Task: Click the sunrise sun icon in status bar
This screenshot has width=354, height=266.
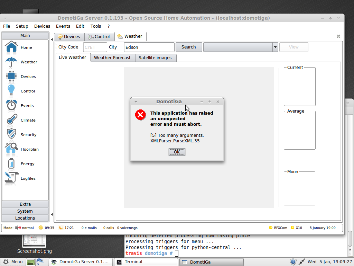Action: (41, 228)
